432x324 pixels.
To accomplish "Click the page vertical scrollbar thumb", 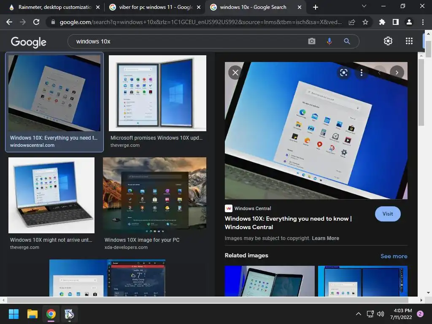I will 428,49.
